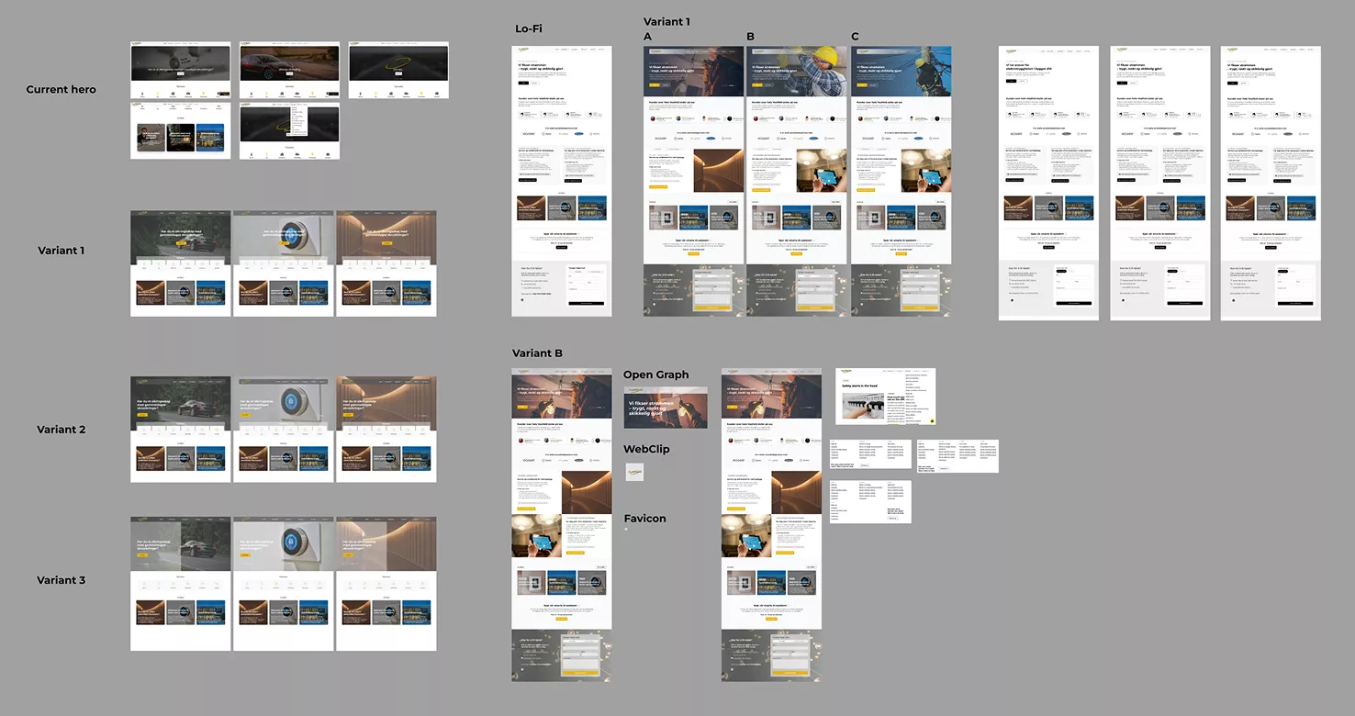This screenshot has height=716, width=1355.
Task: Select Variant 2 hero frame with charging car
Action: [x=181, y=429]
